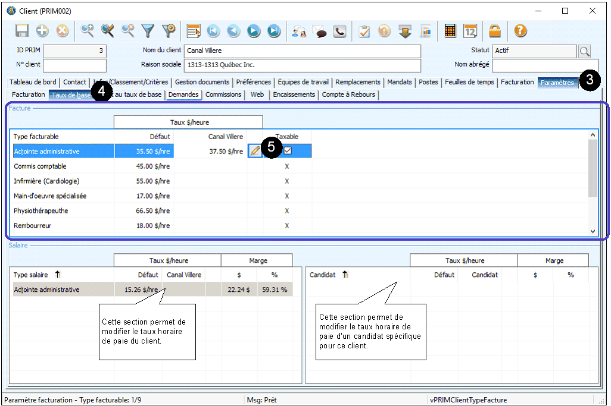Sort by Candidat column arrow
This screenshot has height=406, width=611.
point(345,275)
